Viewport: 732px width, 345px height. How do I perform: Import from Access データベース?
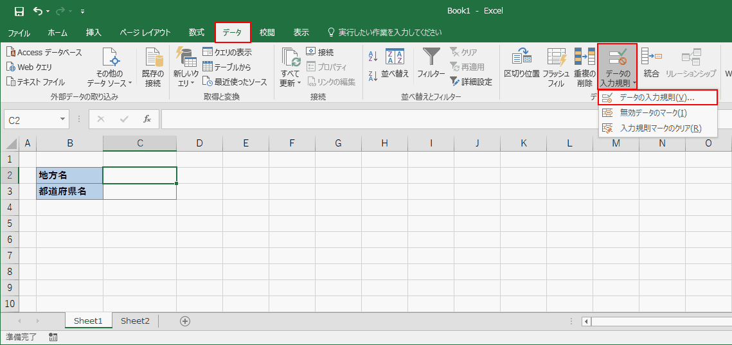pos(44,52)
